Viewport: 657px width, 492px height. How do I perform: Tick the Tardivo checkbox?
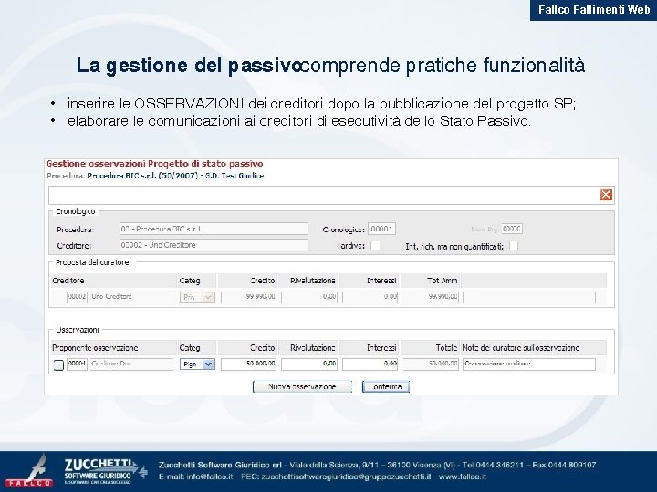[375, 246]
